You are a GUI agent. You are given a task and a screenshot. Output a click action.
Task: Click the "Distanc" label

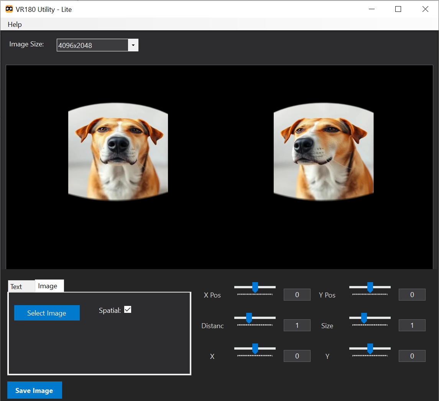pos(212,326)
